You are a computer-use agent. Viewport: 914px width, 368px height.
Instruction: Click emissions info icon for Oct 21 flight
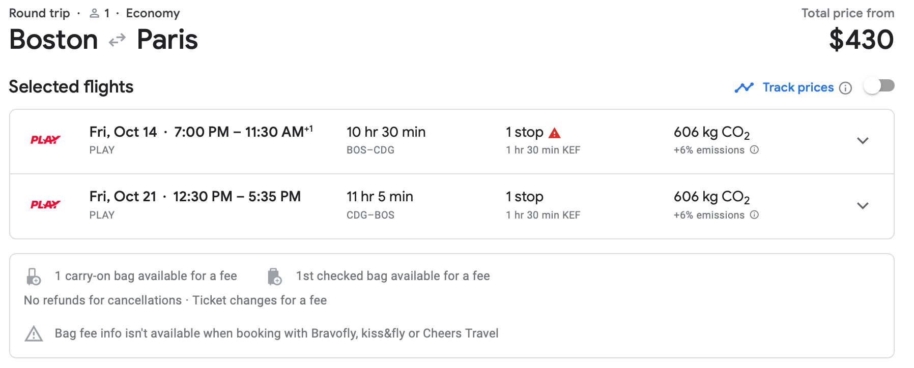[754, 215]
